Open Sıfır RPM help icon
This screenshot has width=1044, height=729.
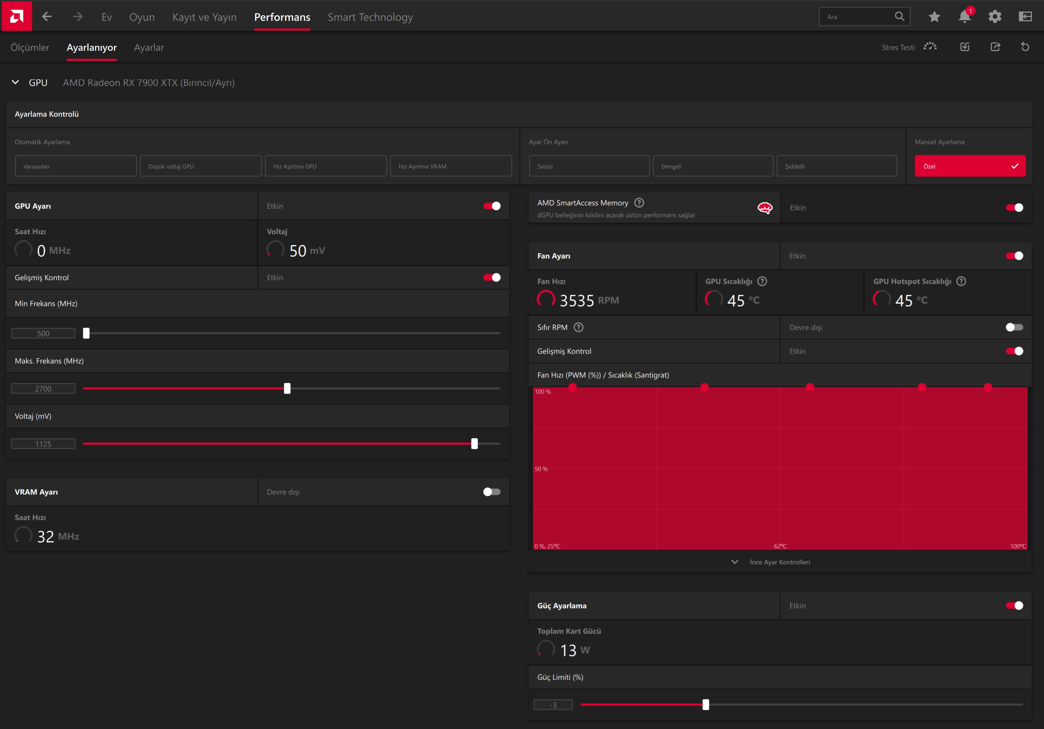(578, 327)
